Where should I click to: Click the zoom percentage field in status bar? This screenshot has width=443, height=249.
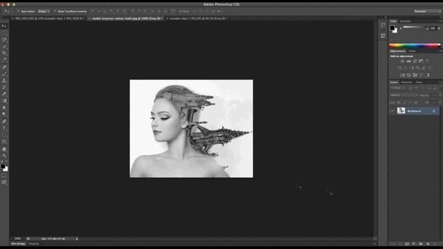[x=17, y=239]
